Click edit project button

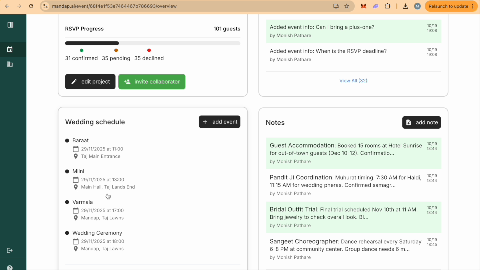(90, 81)
